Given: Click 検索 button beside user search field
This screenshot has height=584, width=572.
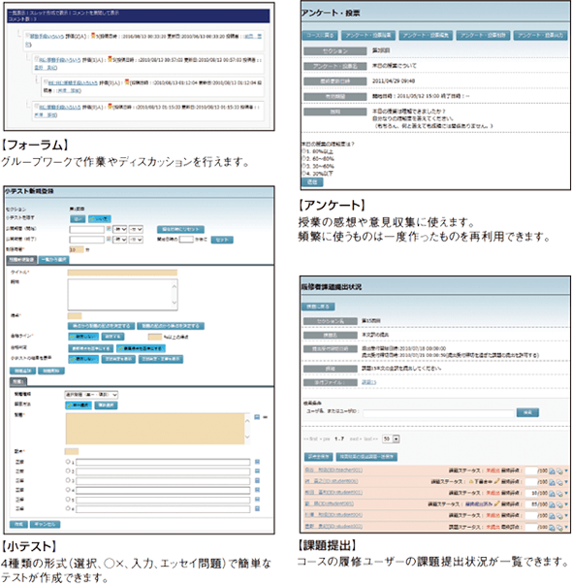Looking at the screenshot, I should [527, 412].
